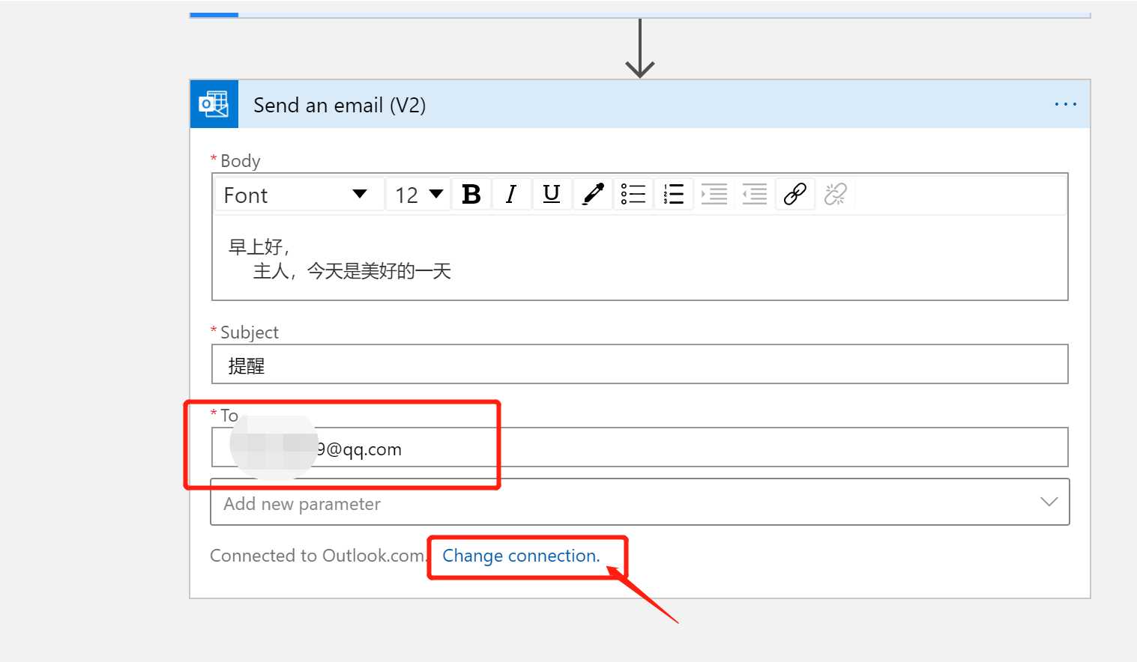Image resolution: width=1137 pixels, height=662 pixels.
Task: Remove hyperlink with the unlink icon
Action: [x=836, y=195]
